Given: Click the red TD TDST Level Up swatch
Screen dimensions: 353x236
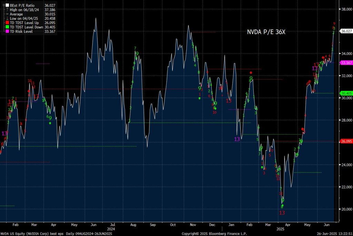Looking at the screenshot, I should pos(8,23).
